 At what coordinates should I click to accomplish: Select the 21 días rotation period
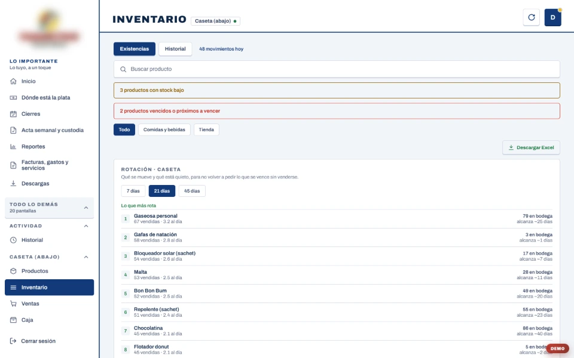tap(162, 191)
